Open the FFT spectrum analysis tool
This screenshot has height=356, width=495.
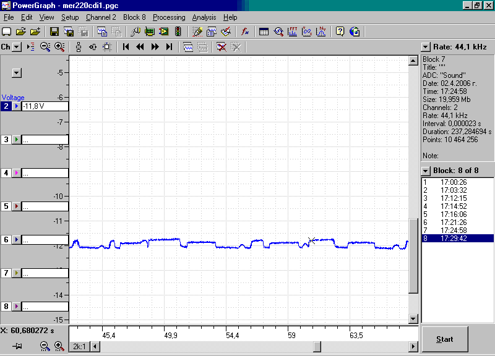pos(292,32)
